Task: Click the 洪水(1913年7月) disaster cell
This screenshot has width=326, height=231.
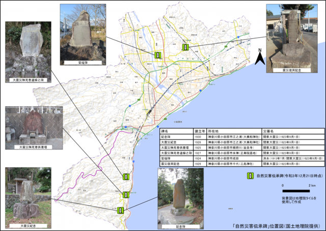Action: [x=293, y=159]
